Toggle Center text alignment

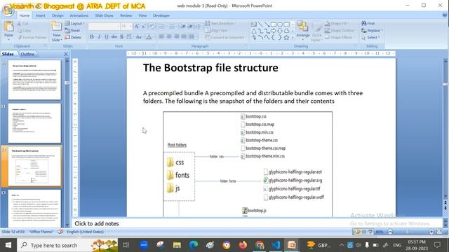coord(169,36)
